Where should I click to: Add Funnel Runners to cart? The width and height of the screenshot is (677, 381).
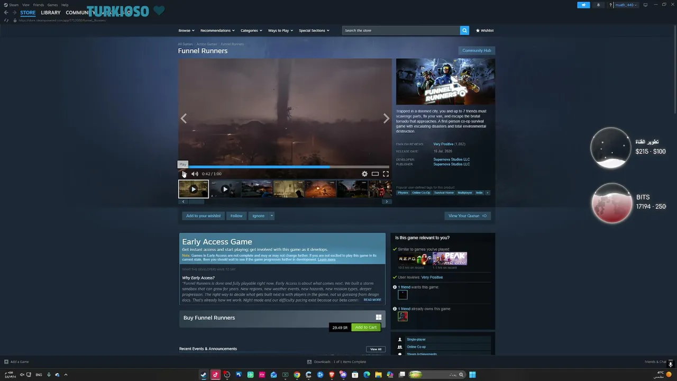pos(366,328)
